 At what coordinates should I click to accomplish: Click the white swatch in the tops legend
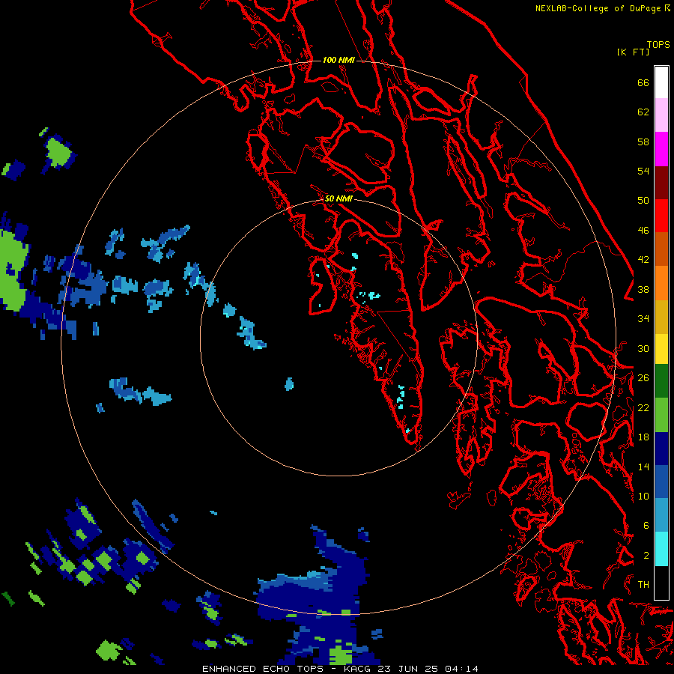[661, 82]
